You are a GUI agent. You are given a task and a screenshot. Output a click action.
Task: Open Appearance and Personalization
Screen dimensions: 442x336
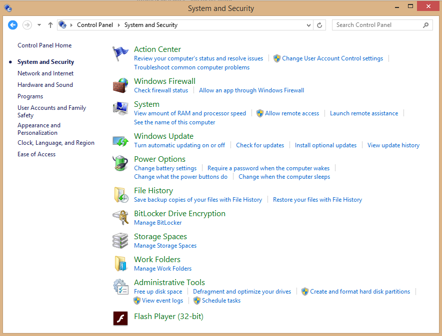coord(39,129)
